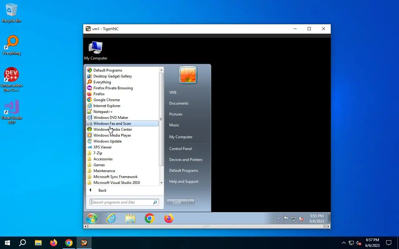Click the user account picture
Image resolution: width=399 pixels, height=249 pixels.
point(188,75)
